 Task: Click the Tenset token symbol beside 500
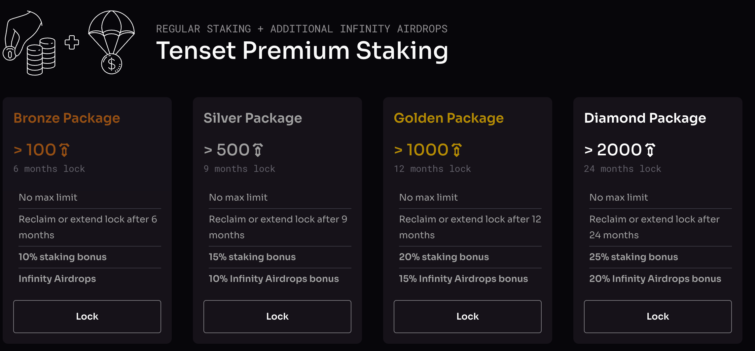[x=258, y=150]
